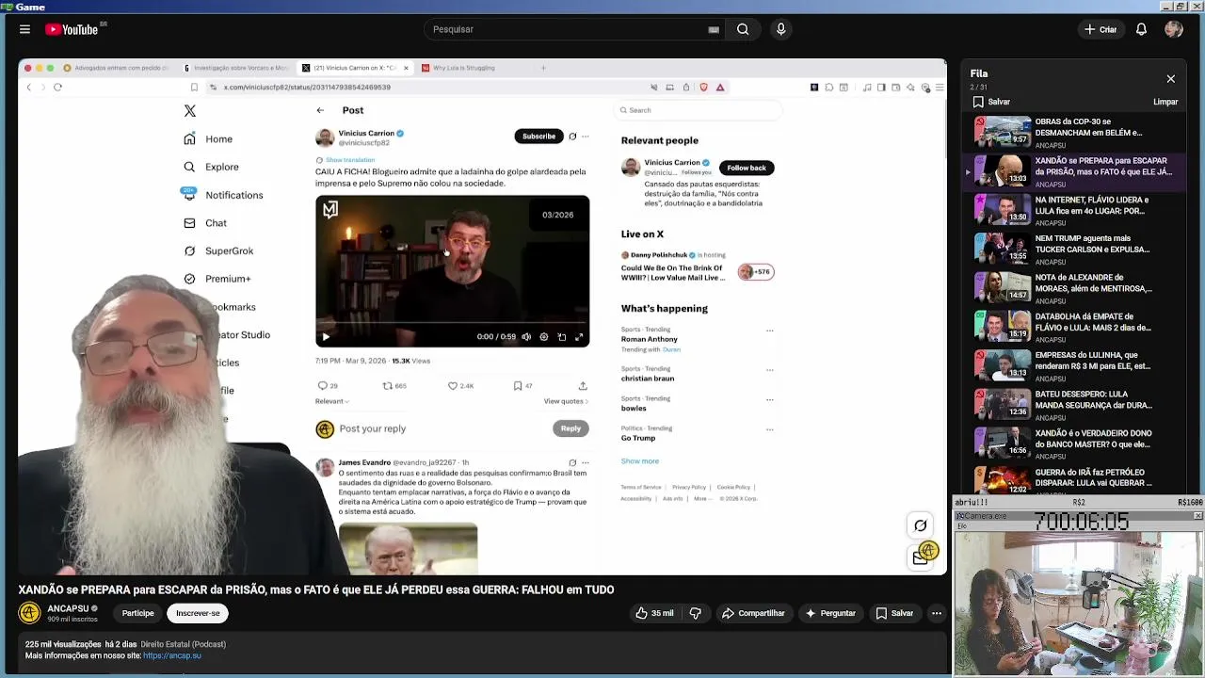Open the more actions ellipsis below the video
1205x678 pixels.
pyautogui.click(x=936, y=613)
